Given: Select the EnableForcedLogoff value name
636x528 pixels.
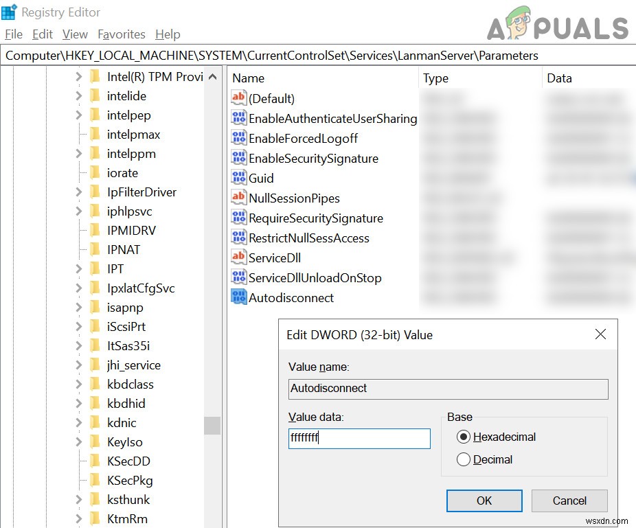Looking at the screenshot, I should point(304,138).
